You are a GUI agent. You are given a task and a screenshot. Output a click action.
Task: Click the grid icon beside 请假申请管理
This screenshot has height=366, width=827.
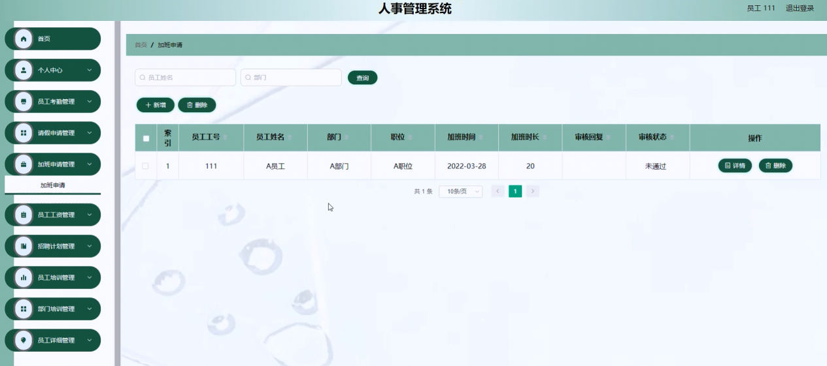24,132
